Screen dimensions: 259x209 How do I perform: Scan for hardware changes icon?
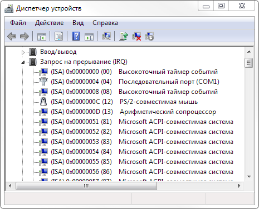tap(106, 36)
